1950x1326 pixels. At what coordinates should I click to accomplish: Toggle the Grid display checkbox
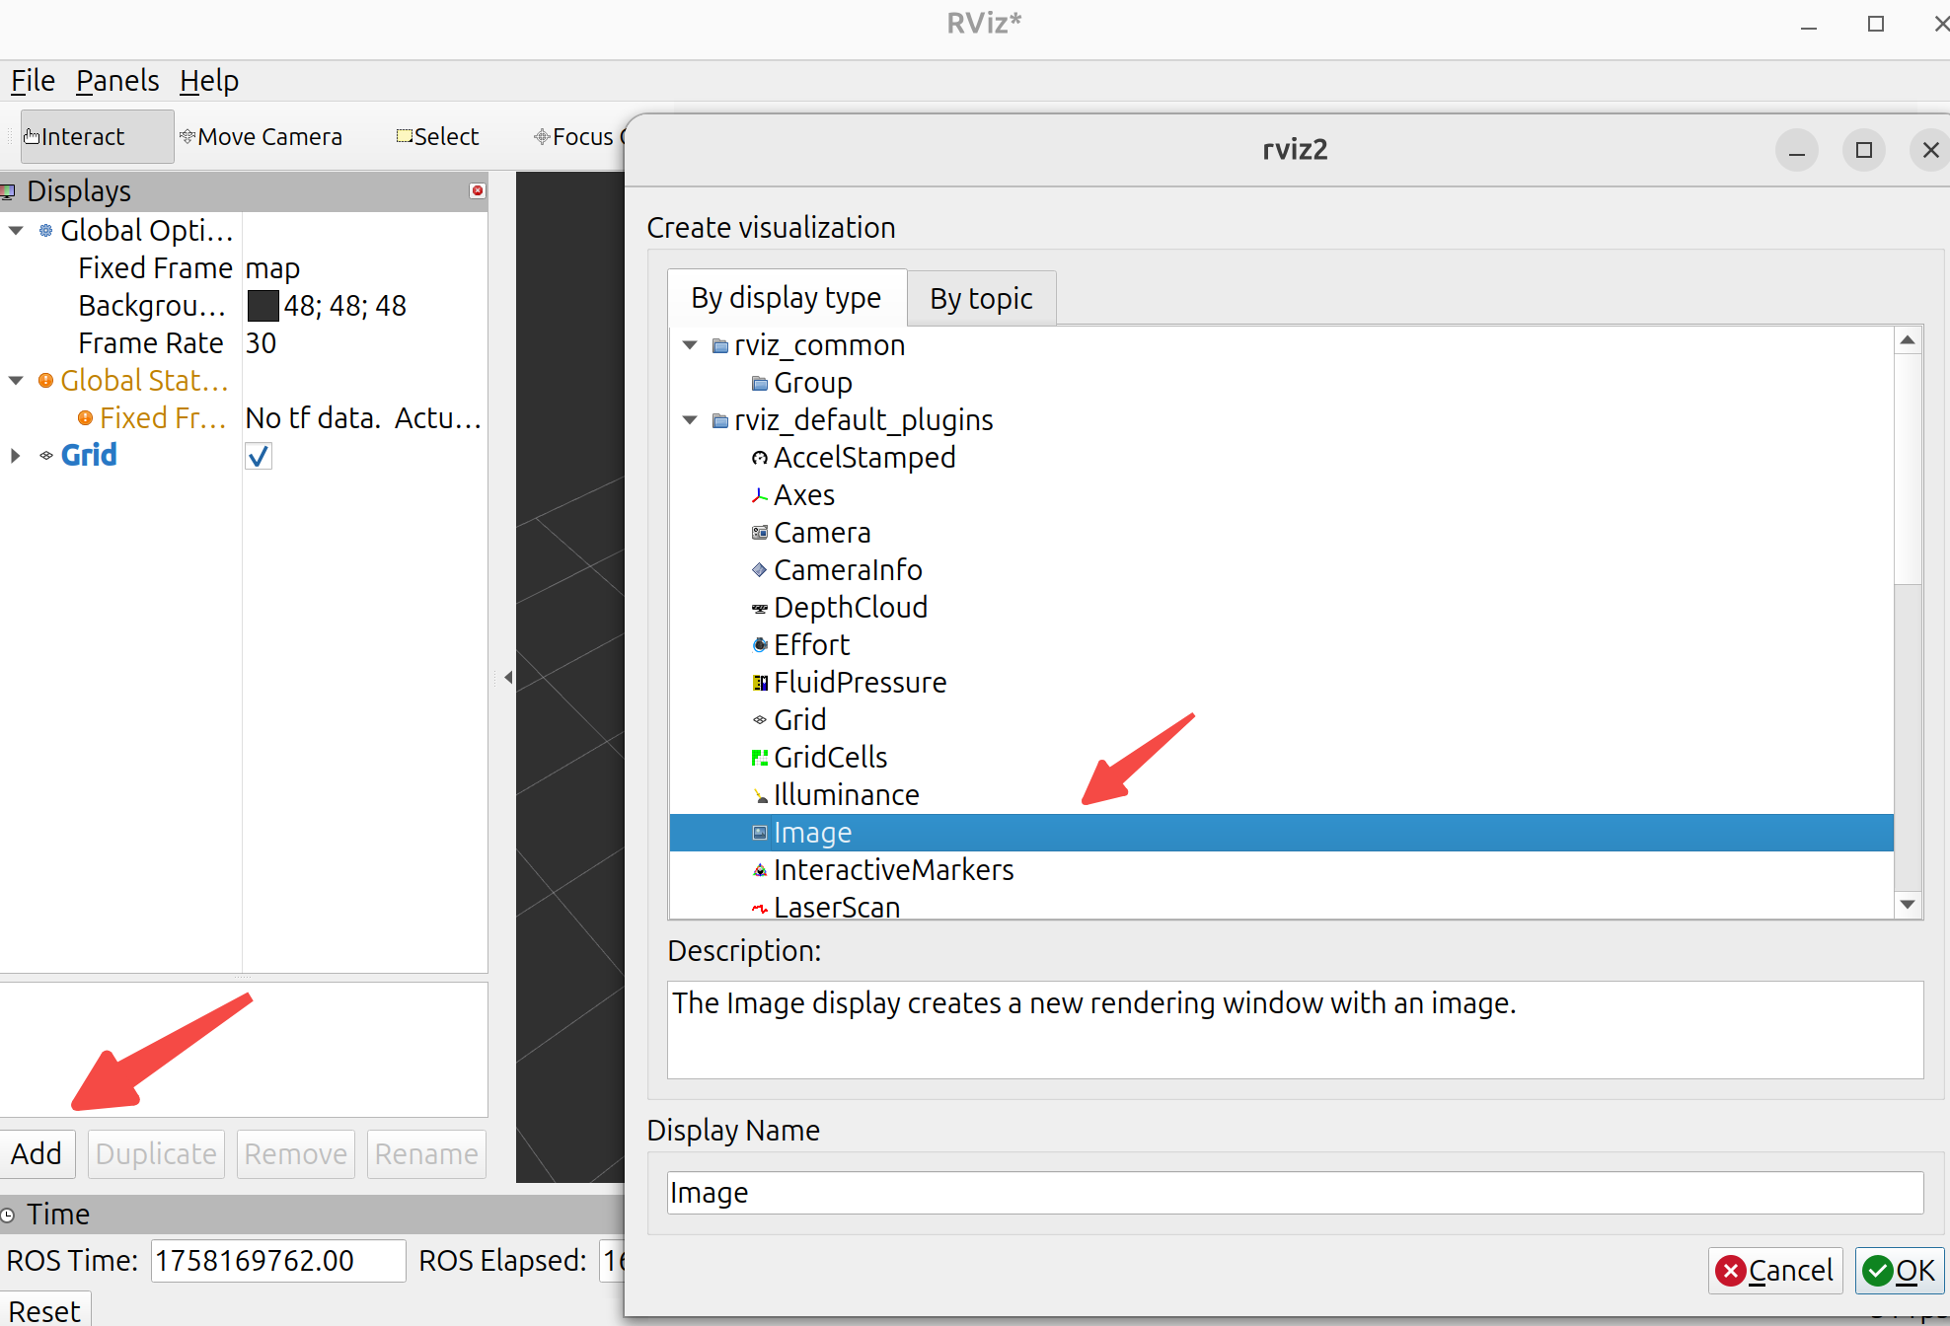(259, 456)
